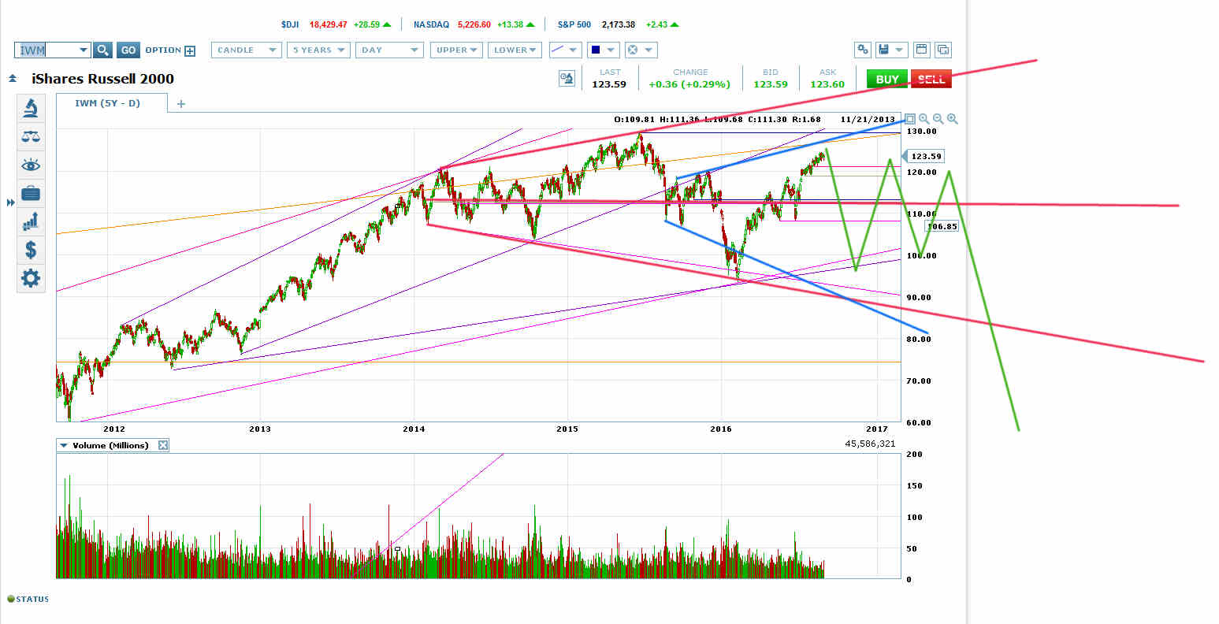Click the 106.85 price marker on axis
The height and width of the screenshot is (624, 1219).
941,226
